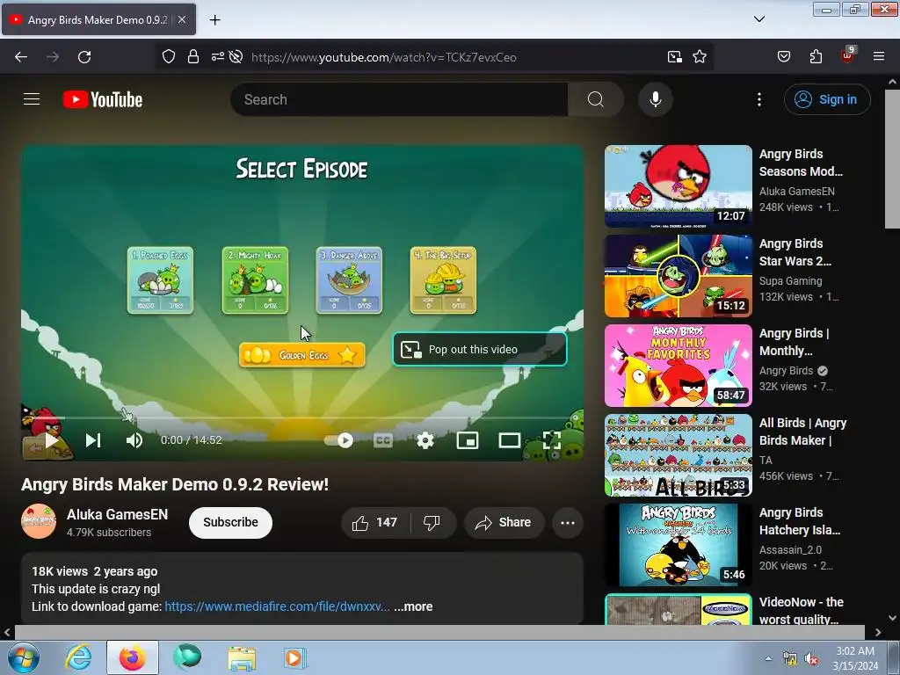Subscribe to Aluka GamesEN
This screenshot has height=675, width=900.
(x=230, y=522)
